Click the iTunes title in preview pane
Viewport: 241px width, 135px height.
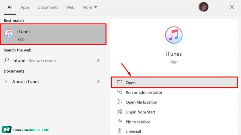coord(174,54)
